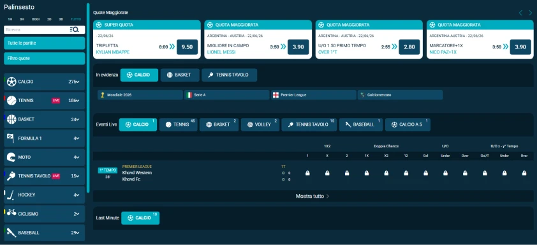Click the locked Gol odds padlock
This screenshot has width=537, height=245.
pos(425,173)
